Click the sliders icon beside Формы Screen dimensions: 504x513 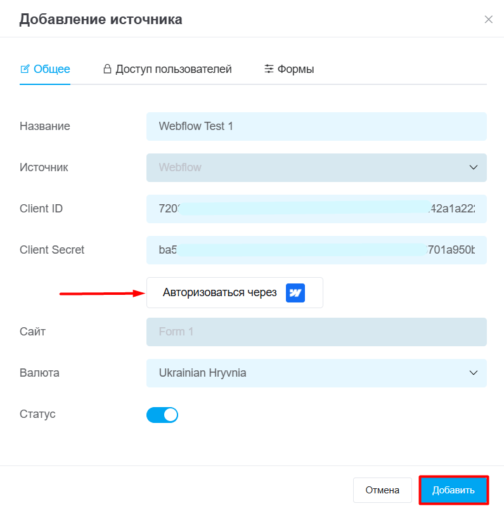(269, 69)
